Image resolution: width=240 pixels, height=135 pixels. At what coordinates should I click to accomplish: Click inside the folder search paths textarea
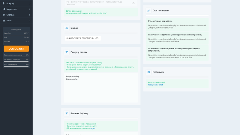(x=101, y=88)
